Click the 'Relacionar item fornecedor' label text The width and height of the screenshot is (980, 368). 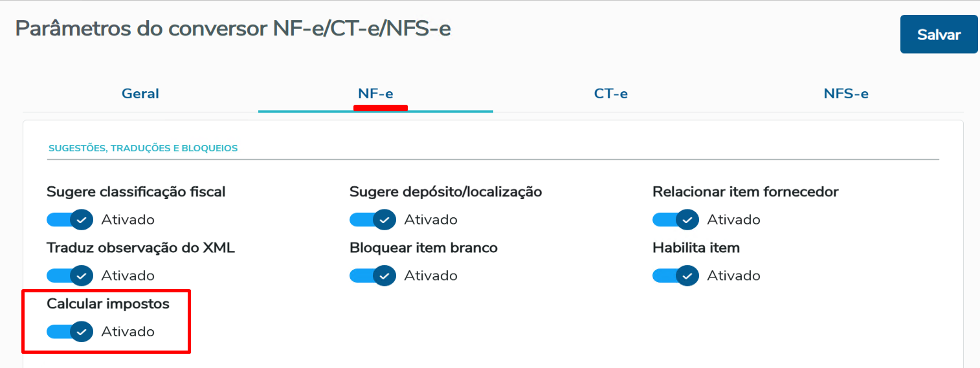tap(745, 192)
